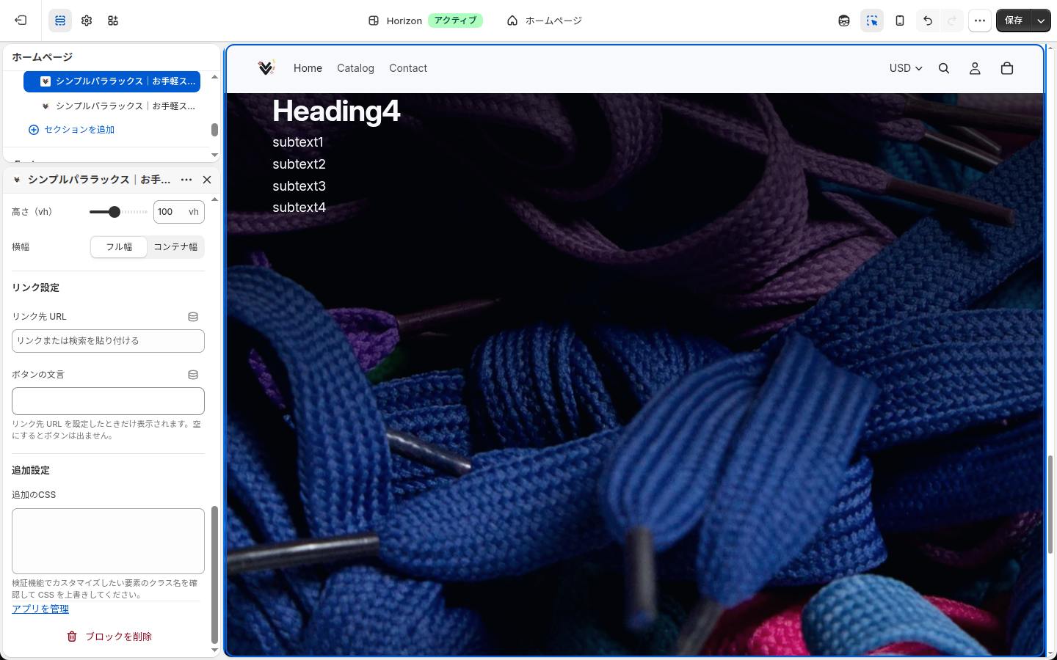The height and width of the screenshot is (660, 1057).
Task: Click the ボタンの文言 text field
Action: point(108,401)
